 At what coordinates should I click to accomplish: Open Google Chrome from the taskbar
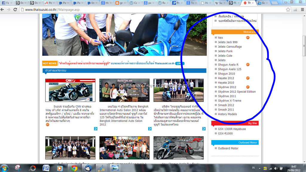[x=74, y=168]
